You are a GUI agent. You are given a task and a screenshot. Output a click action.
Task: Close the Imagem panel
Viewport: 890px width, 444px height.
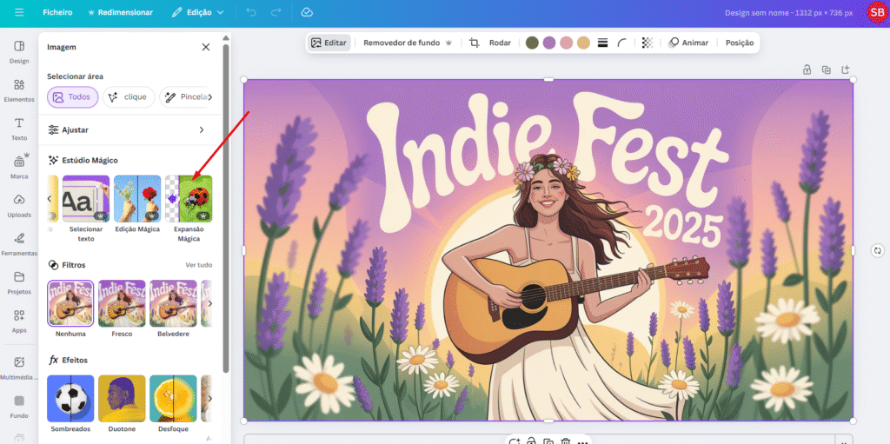tap(205, 47)
